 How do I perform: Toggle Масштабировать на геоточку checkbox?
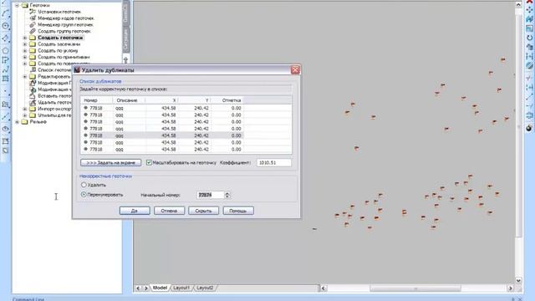pyautogui.click(x=149, y=163)
